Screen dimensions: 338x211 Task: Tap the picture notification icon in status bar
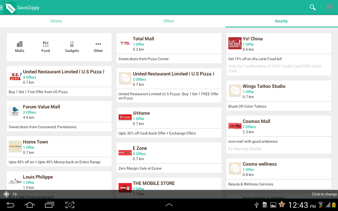click(x=273, y=205)
